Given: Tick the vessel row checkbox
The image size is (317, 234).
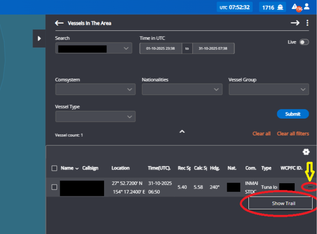Looking at the screenshot, I should pos(54,187).
